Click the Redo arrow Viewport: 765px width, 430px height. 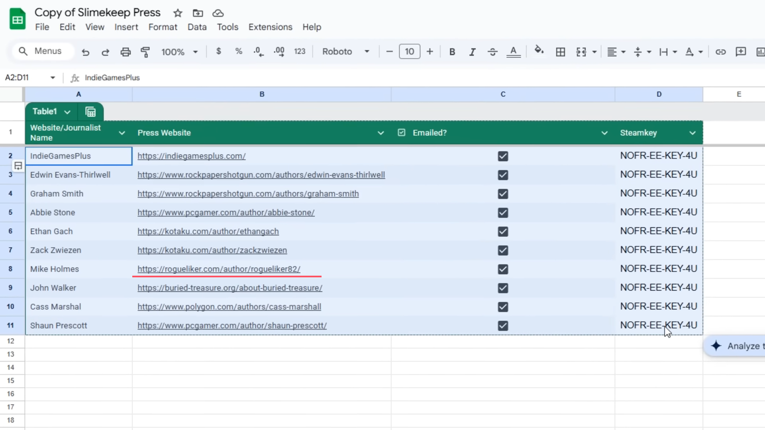click(x=105, y=52)
